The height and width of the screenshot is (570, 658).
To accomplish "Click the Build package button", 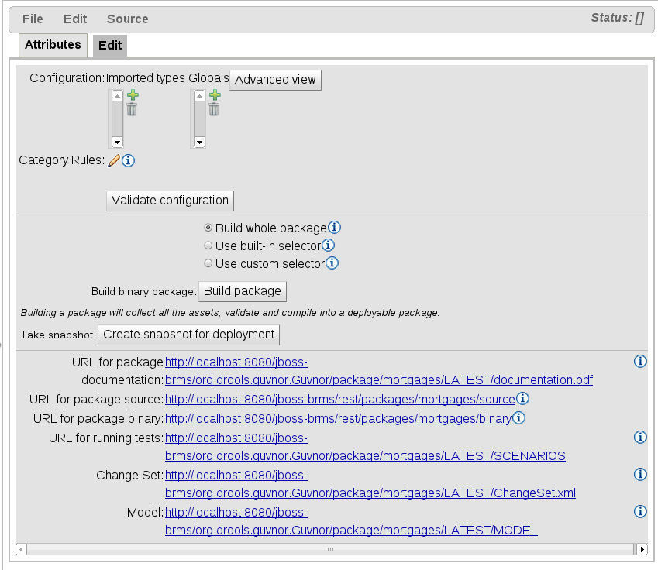I will (x=243, y=291).
